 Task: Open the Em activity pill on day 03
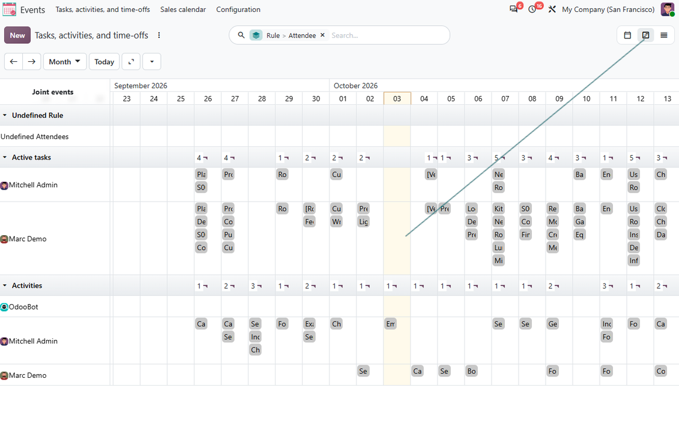(x=391, y=324)
